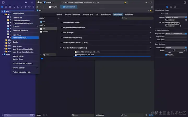188x117 pixels.
Task: Expand Link Binary With Libraries phase
Action: (61, 43)
